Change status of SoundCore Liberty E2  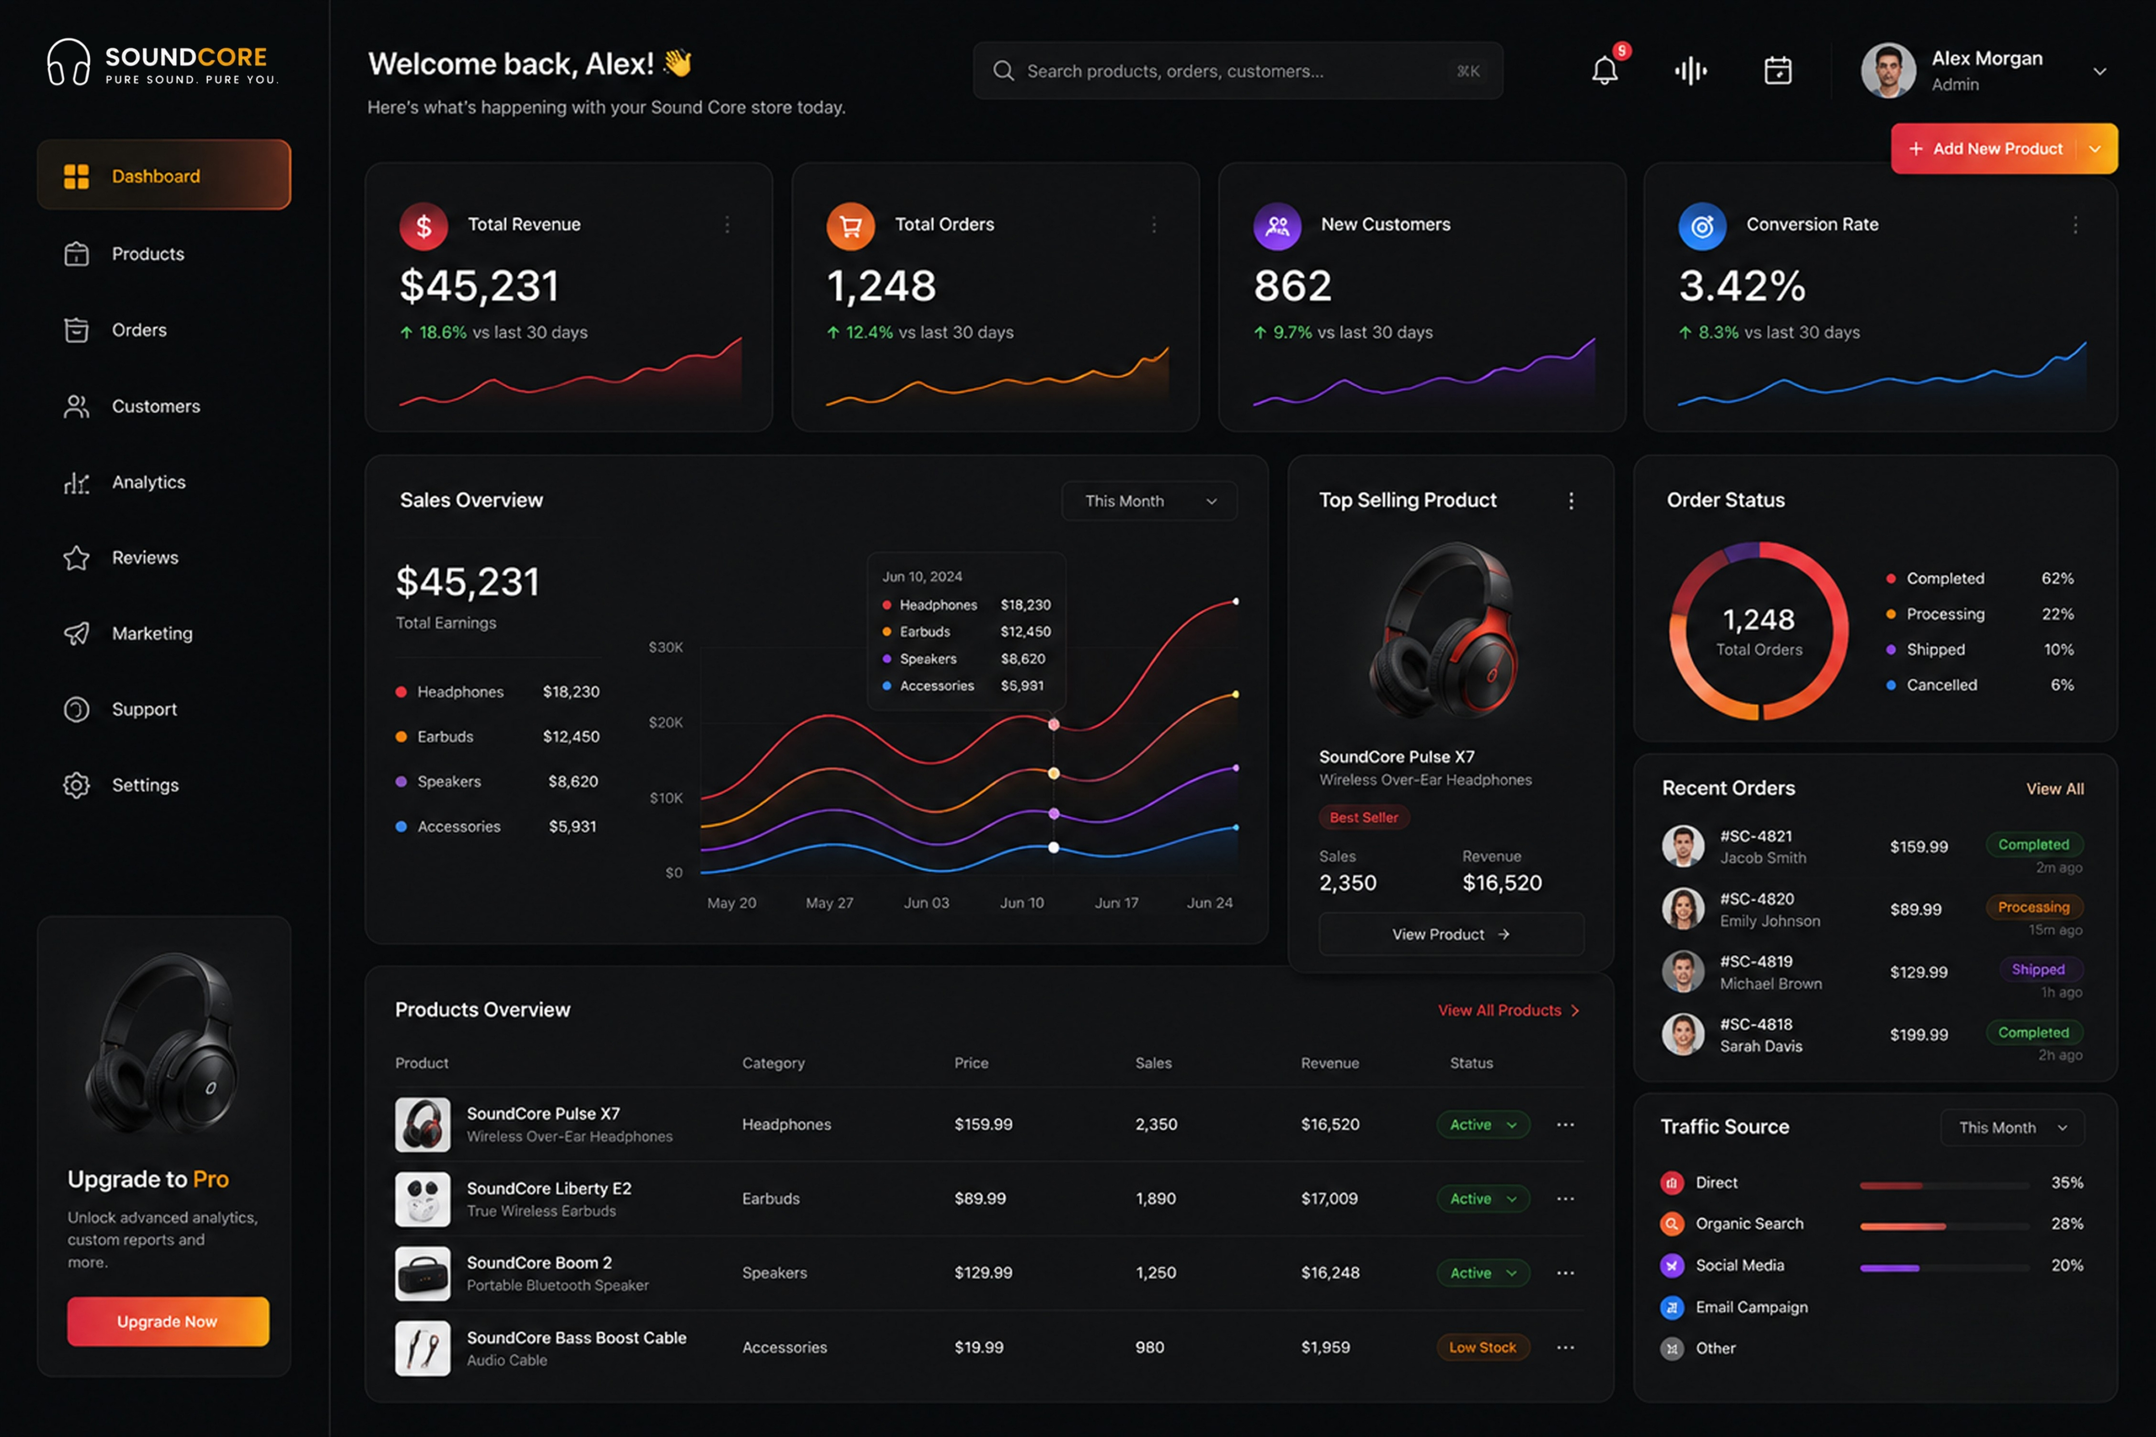click(1483, 1199)
